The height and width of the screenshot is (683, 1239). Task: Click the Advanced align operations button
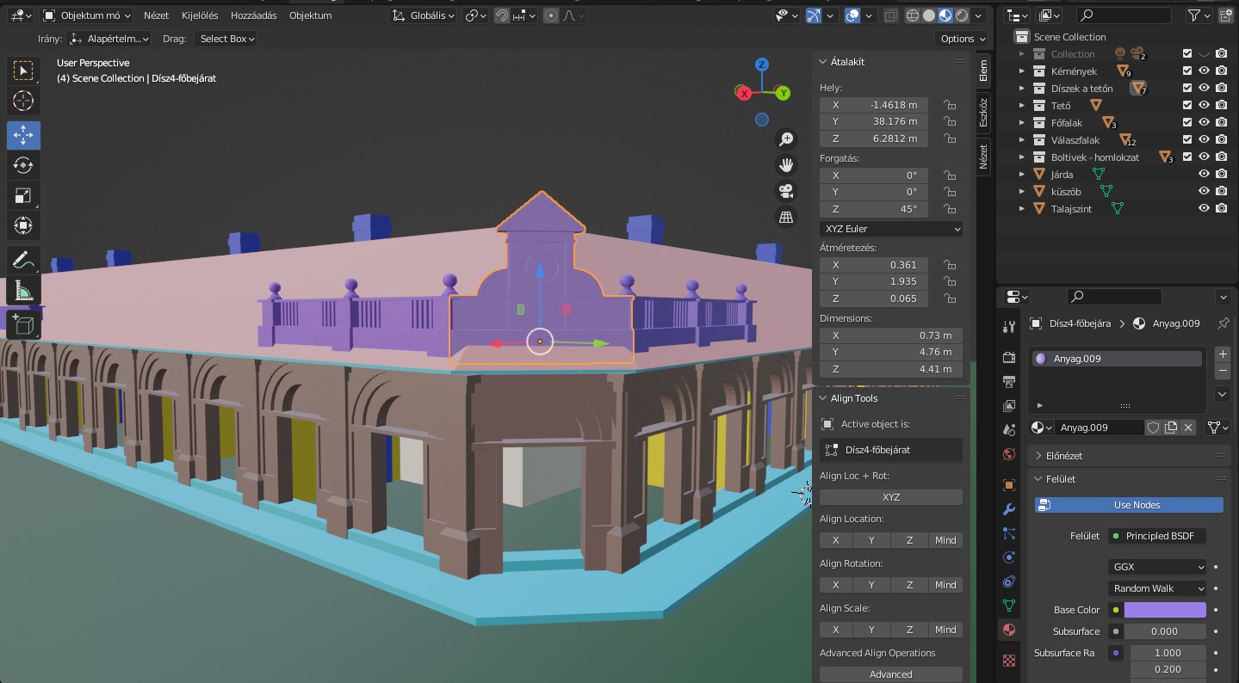point(890,674)
